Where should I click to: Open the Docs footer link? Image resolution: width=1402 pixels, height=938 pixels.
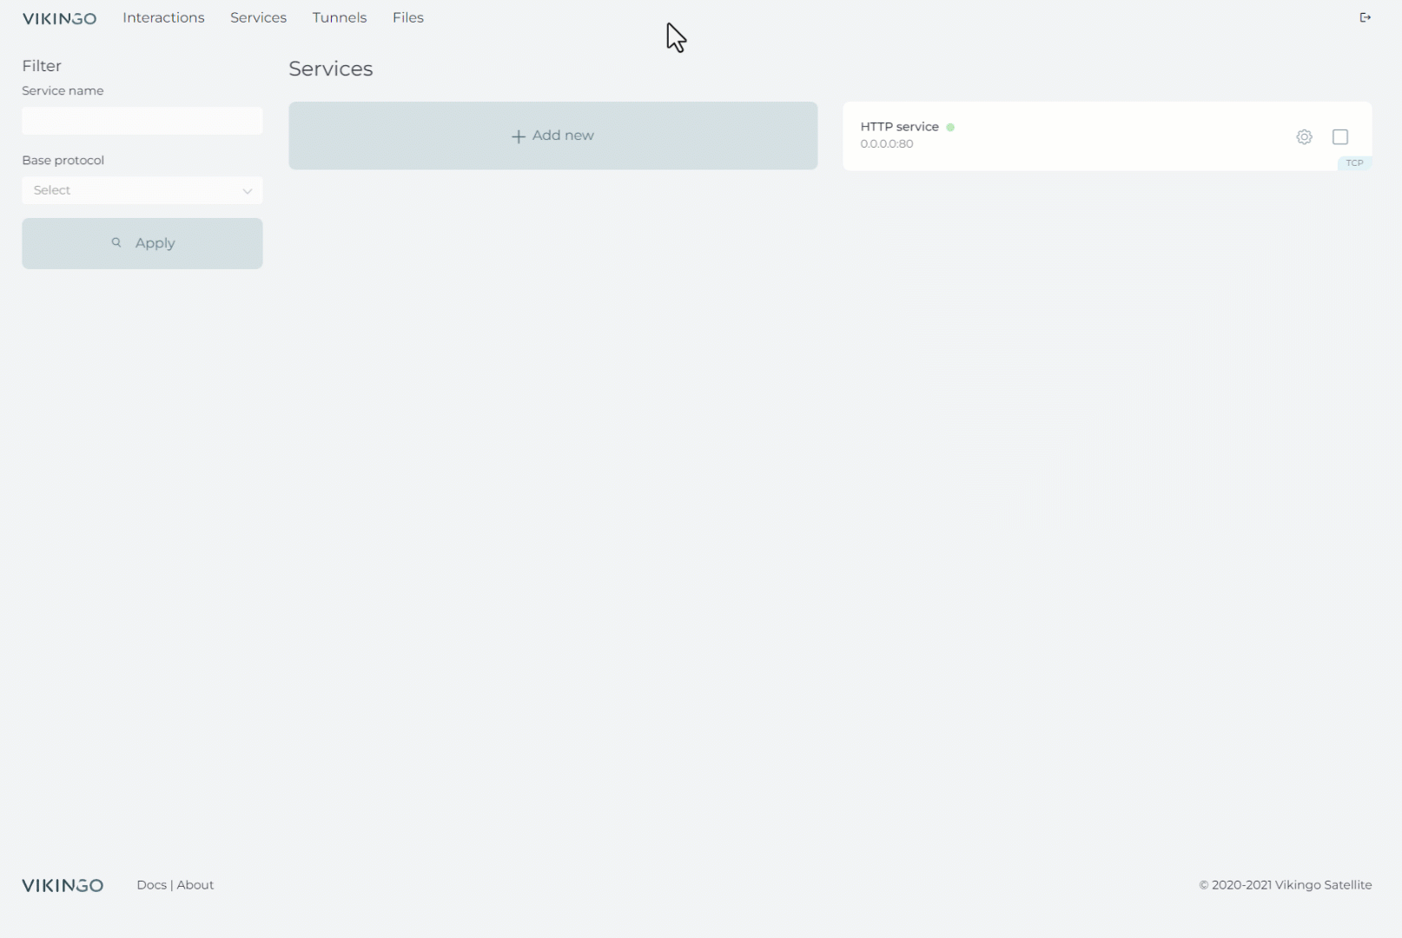tap(151, 885)
